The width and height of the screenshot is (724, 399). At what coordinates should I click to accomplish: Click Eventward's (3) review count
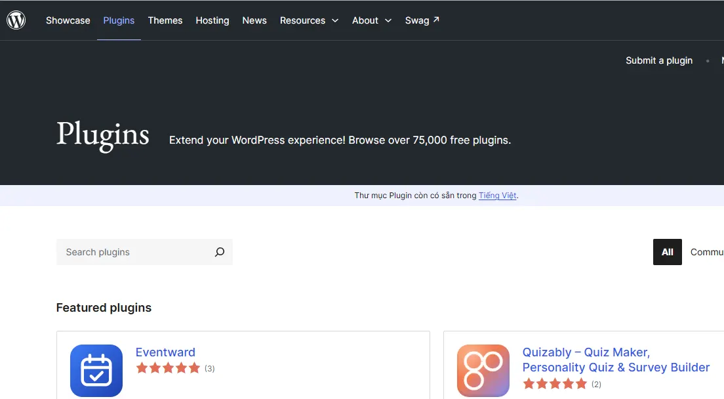pyautogui.click(x=210, y=369)
